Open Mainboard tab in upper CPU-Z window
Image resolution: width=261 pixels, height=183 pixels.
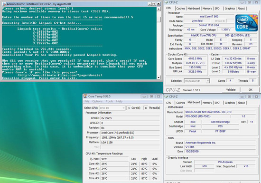coord(194,9)
